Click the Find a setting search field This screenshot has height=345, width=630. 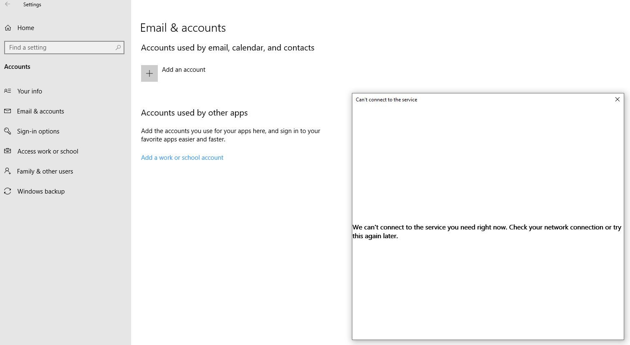pyautogui.click(x=64, y=48)
